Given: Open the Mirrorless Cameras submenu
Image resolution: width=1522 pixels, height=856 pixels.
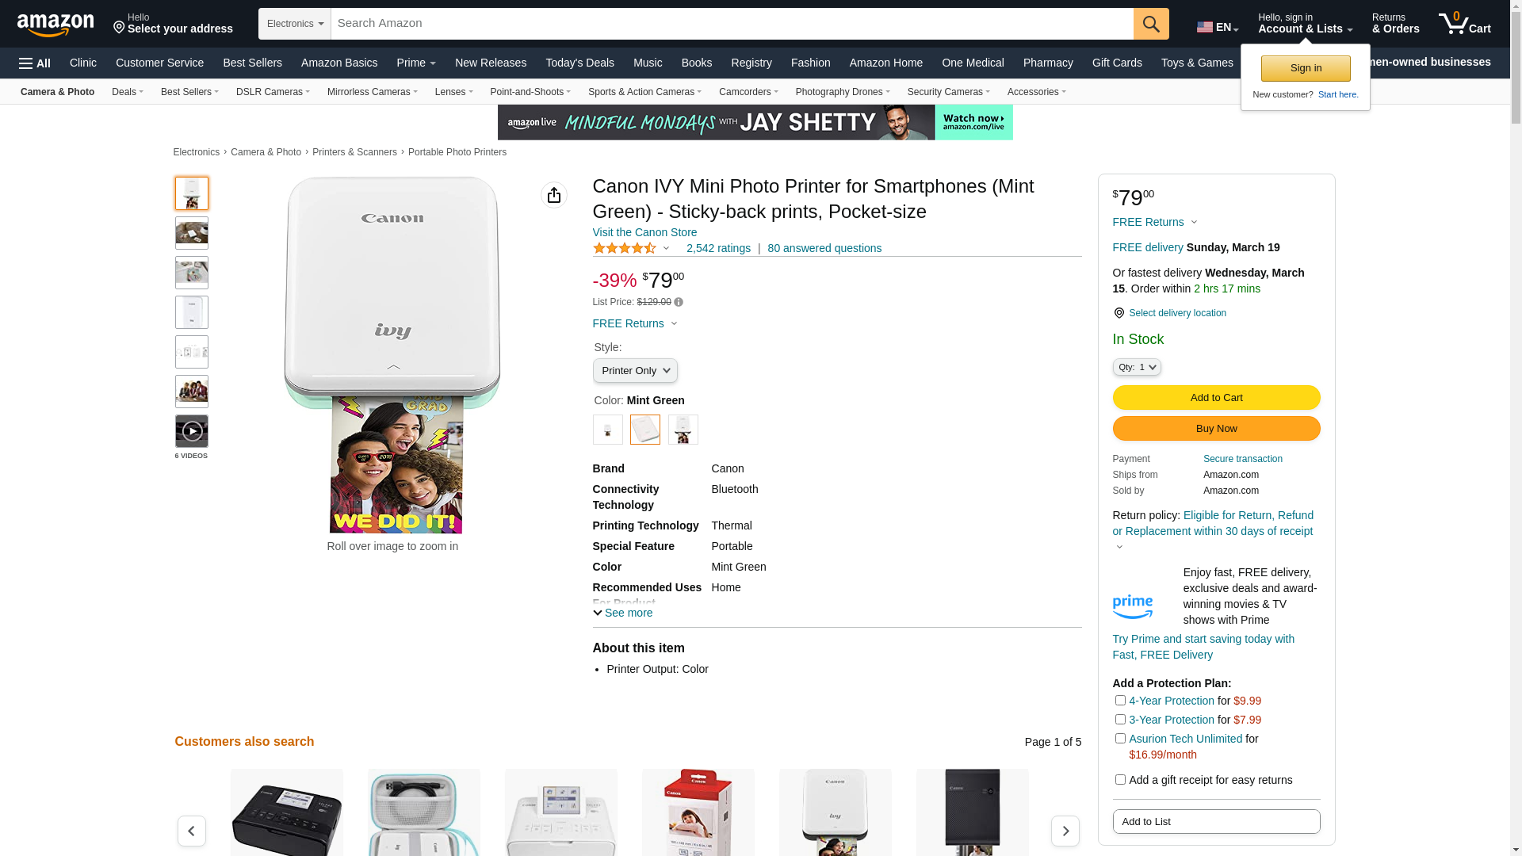Looking at the screenshot, I should pos(372,92).
